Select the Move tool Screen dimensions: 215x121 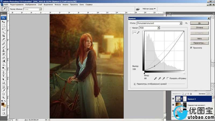3,22
